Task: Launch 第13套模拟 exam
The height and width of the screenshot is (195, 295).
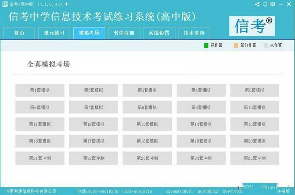Action: tap(147, 124)
